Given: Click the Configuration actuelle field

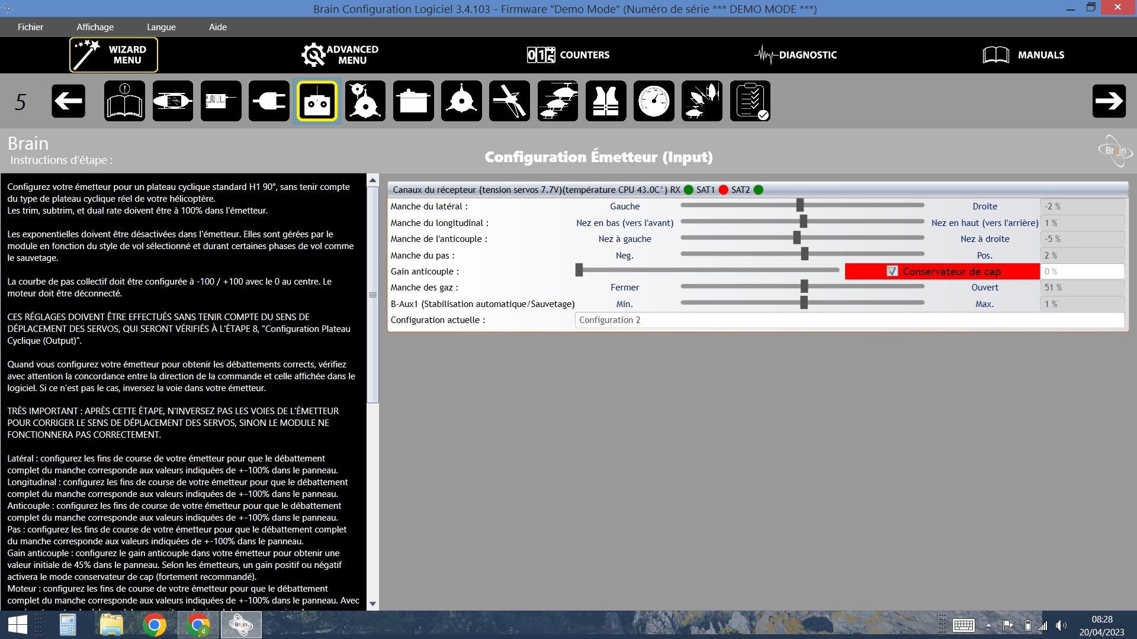Looking at the screenshot, I should click(x=849, y=320).
